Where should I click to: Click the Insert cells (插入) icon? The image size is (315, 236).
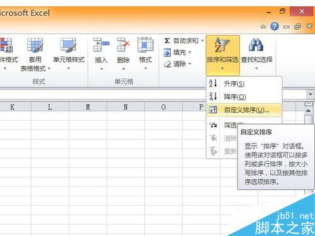pyautogui.click(x=101, y=45)
